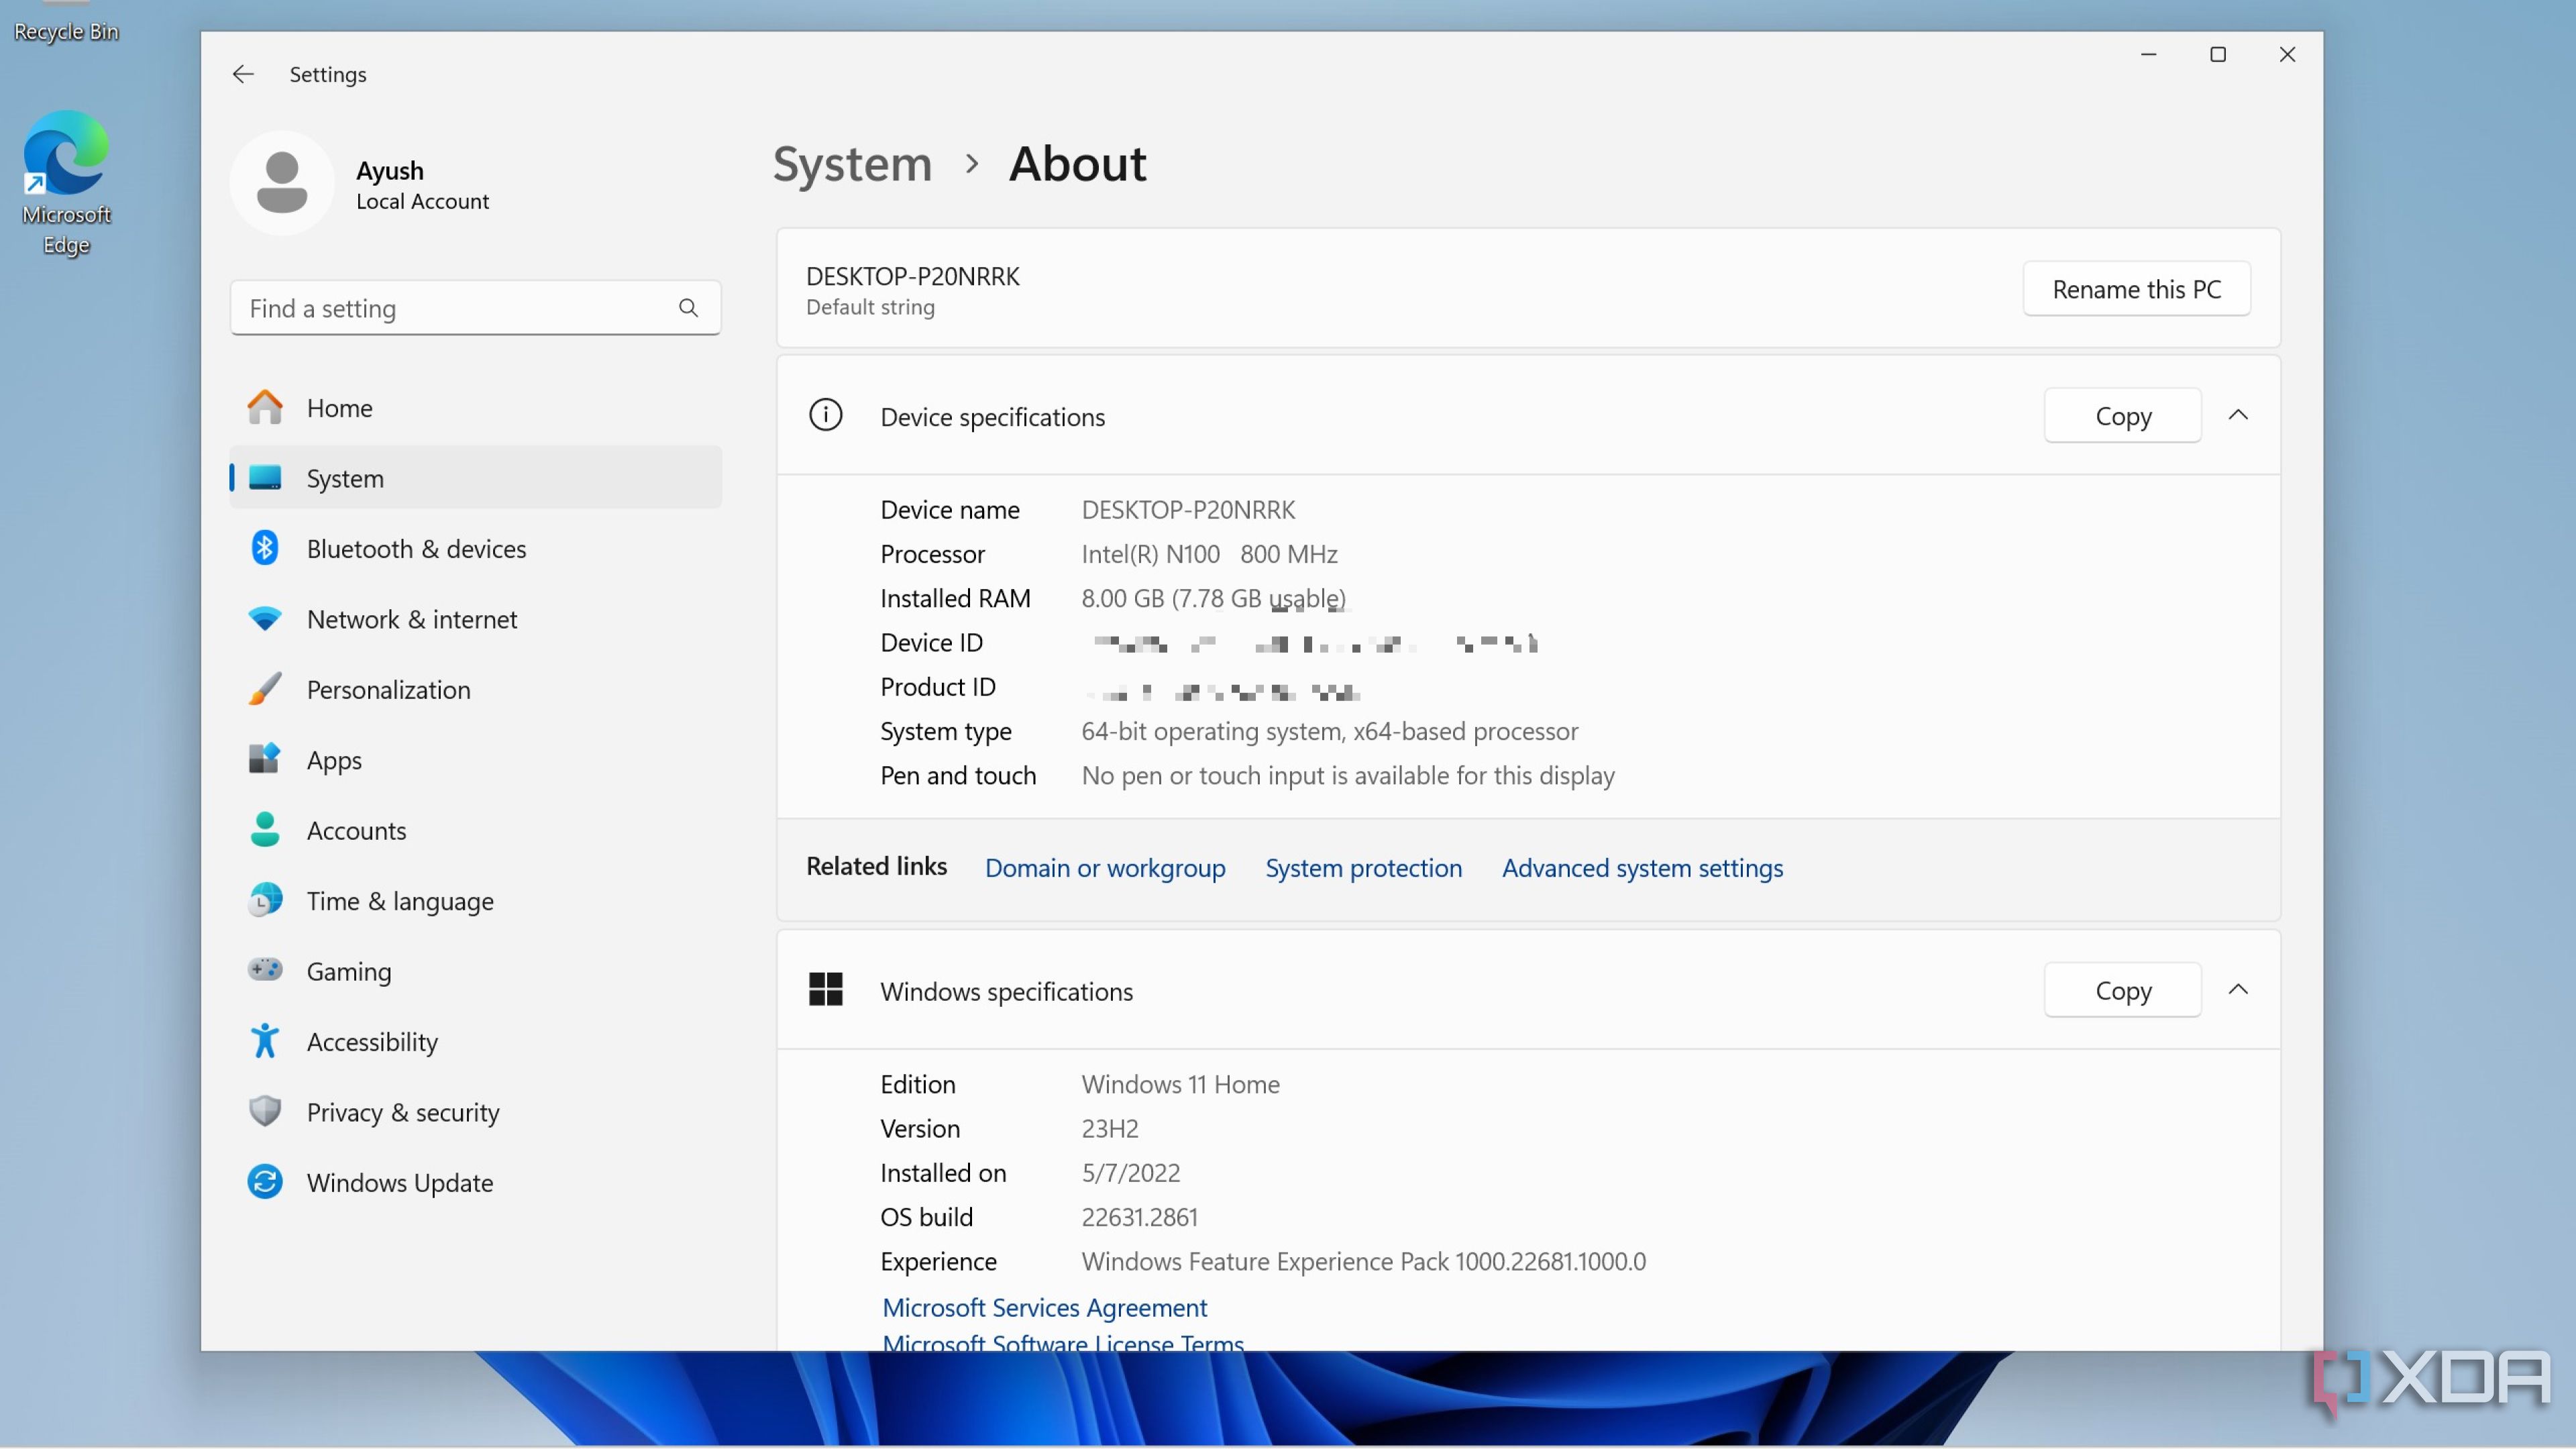The width and height of the screenshot is (2576, 1449).
Task: Select Home in the sidebar
Action: point(339,408)
